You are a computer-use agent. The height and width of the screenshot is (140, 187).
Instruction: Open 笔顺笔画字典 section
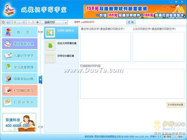click(x=20, y=44)
